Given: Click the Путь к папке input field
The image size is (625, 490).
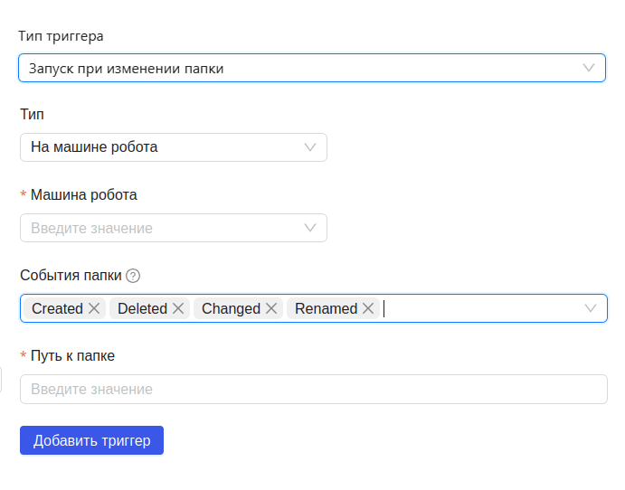Looking at the screenshot, I should click(314, 390).
